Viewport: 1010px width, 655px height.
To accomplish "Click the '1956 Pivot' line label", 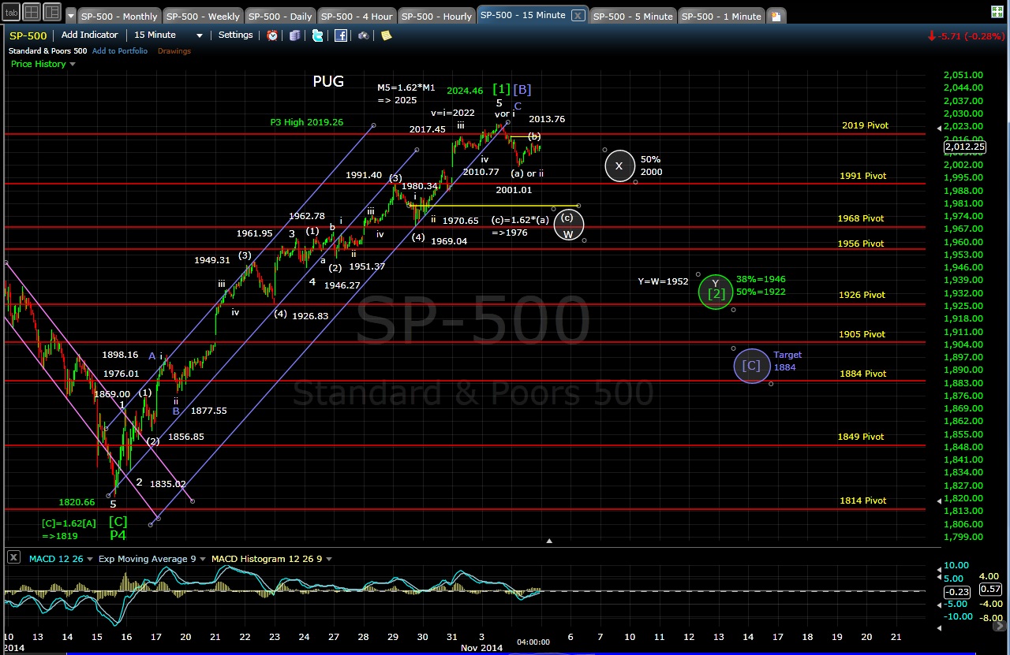I will click(x=861, y=244).
